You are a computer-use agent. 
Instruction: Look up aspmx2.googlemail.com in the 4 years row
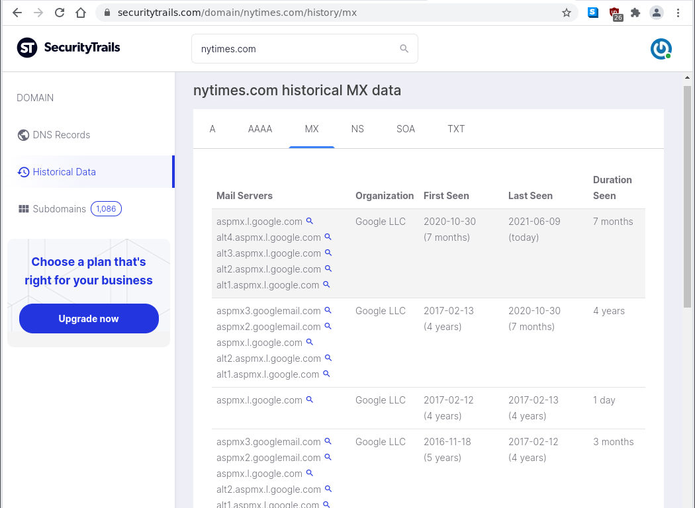[x=328, y=326]
